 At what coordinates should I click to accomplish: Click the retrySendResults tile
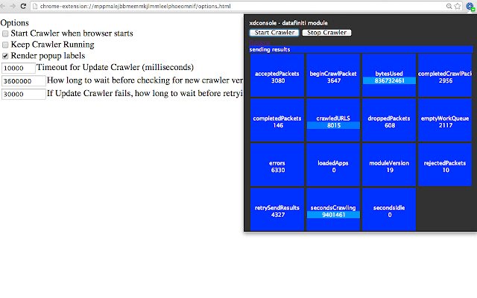point(277,209)
